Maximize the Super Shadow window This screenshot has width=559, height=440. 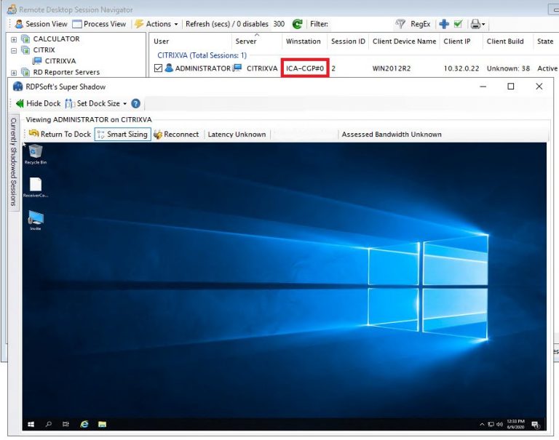pyautogui.click(x=511, y=87)
